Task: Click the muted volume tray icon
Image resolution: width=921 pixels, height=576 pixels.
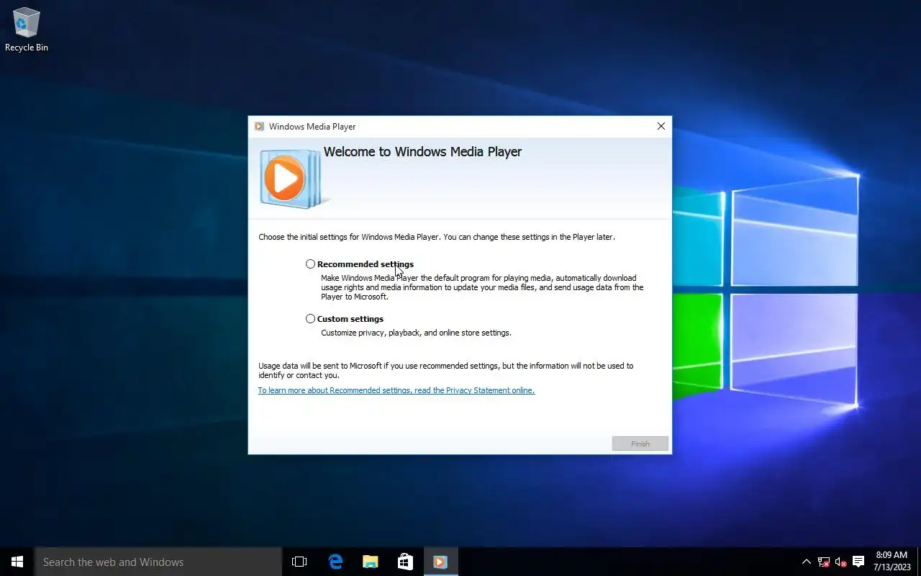Action: [840, 562]
